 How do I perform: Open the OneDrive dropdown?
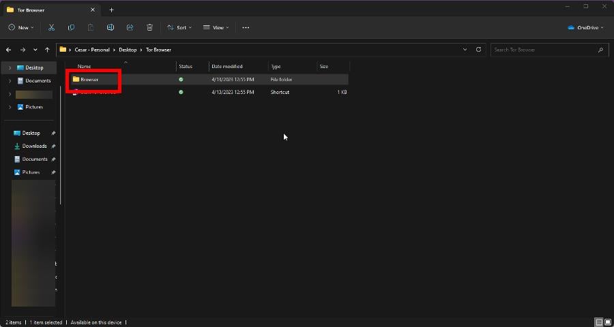pyautogui.click(x=585, y=27)
